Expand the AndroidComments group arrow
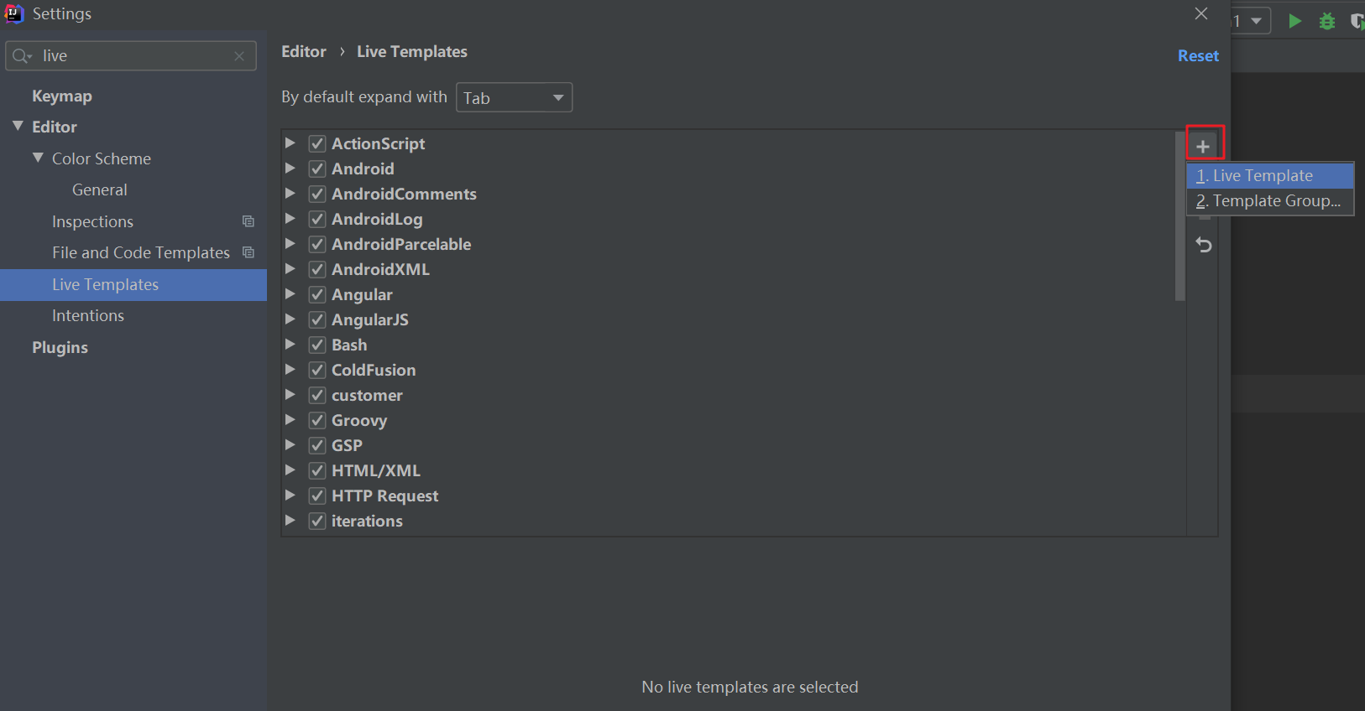1365x711 pixels. pyautogui.click(x=290, y=193)
